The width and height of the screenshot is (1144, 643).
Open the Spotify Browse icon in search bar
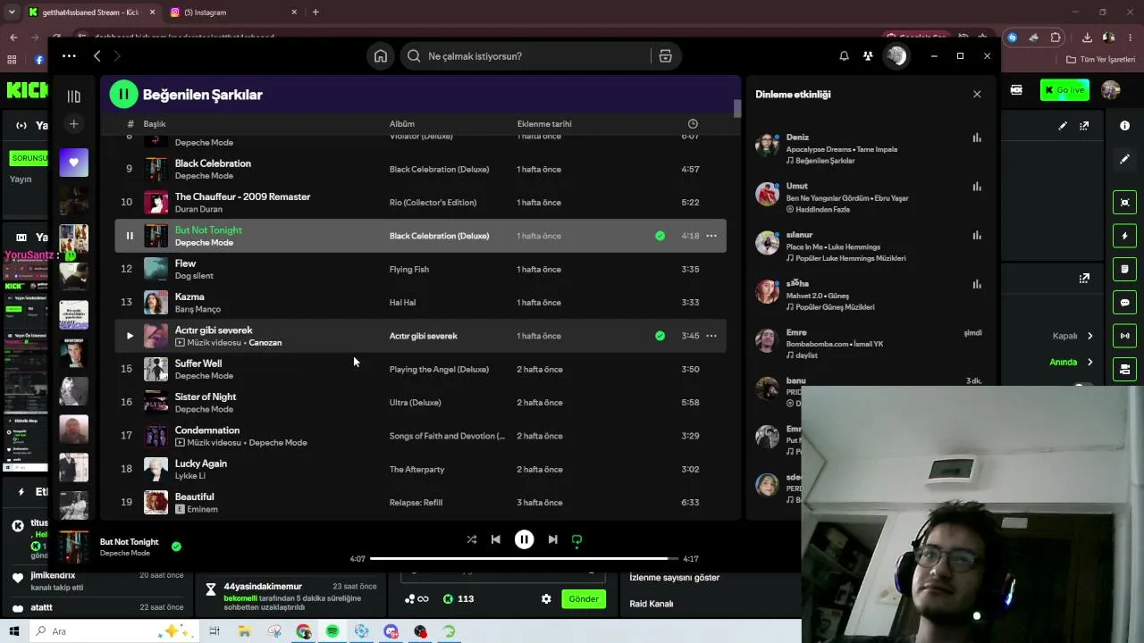665,56
